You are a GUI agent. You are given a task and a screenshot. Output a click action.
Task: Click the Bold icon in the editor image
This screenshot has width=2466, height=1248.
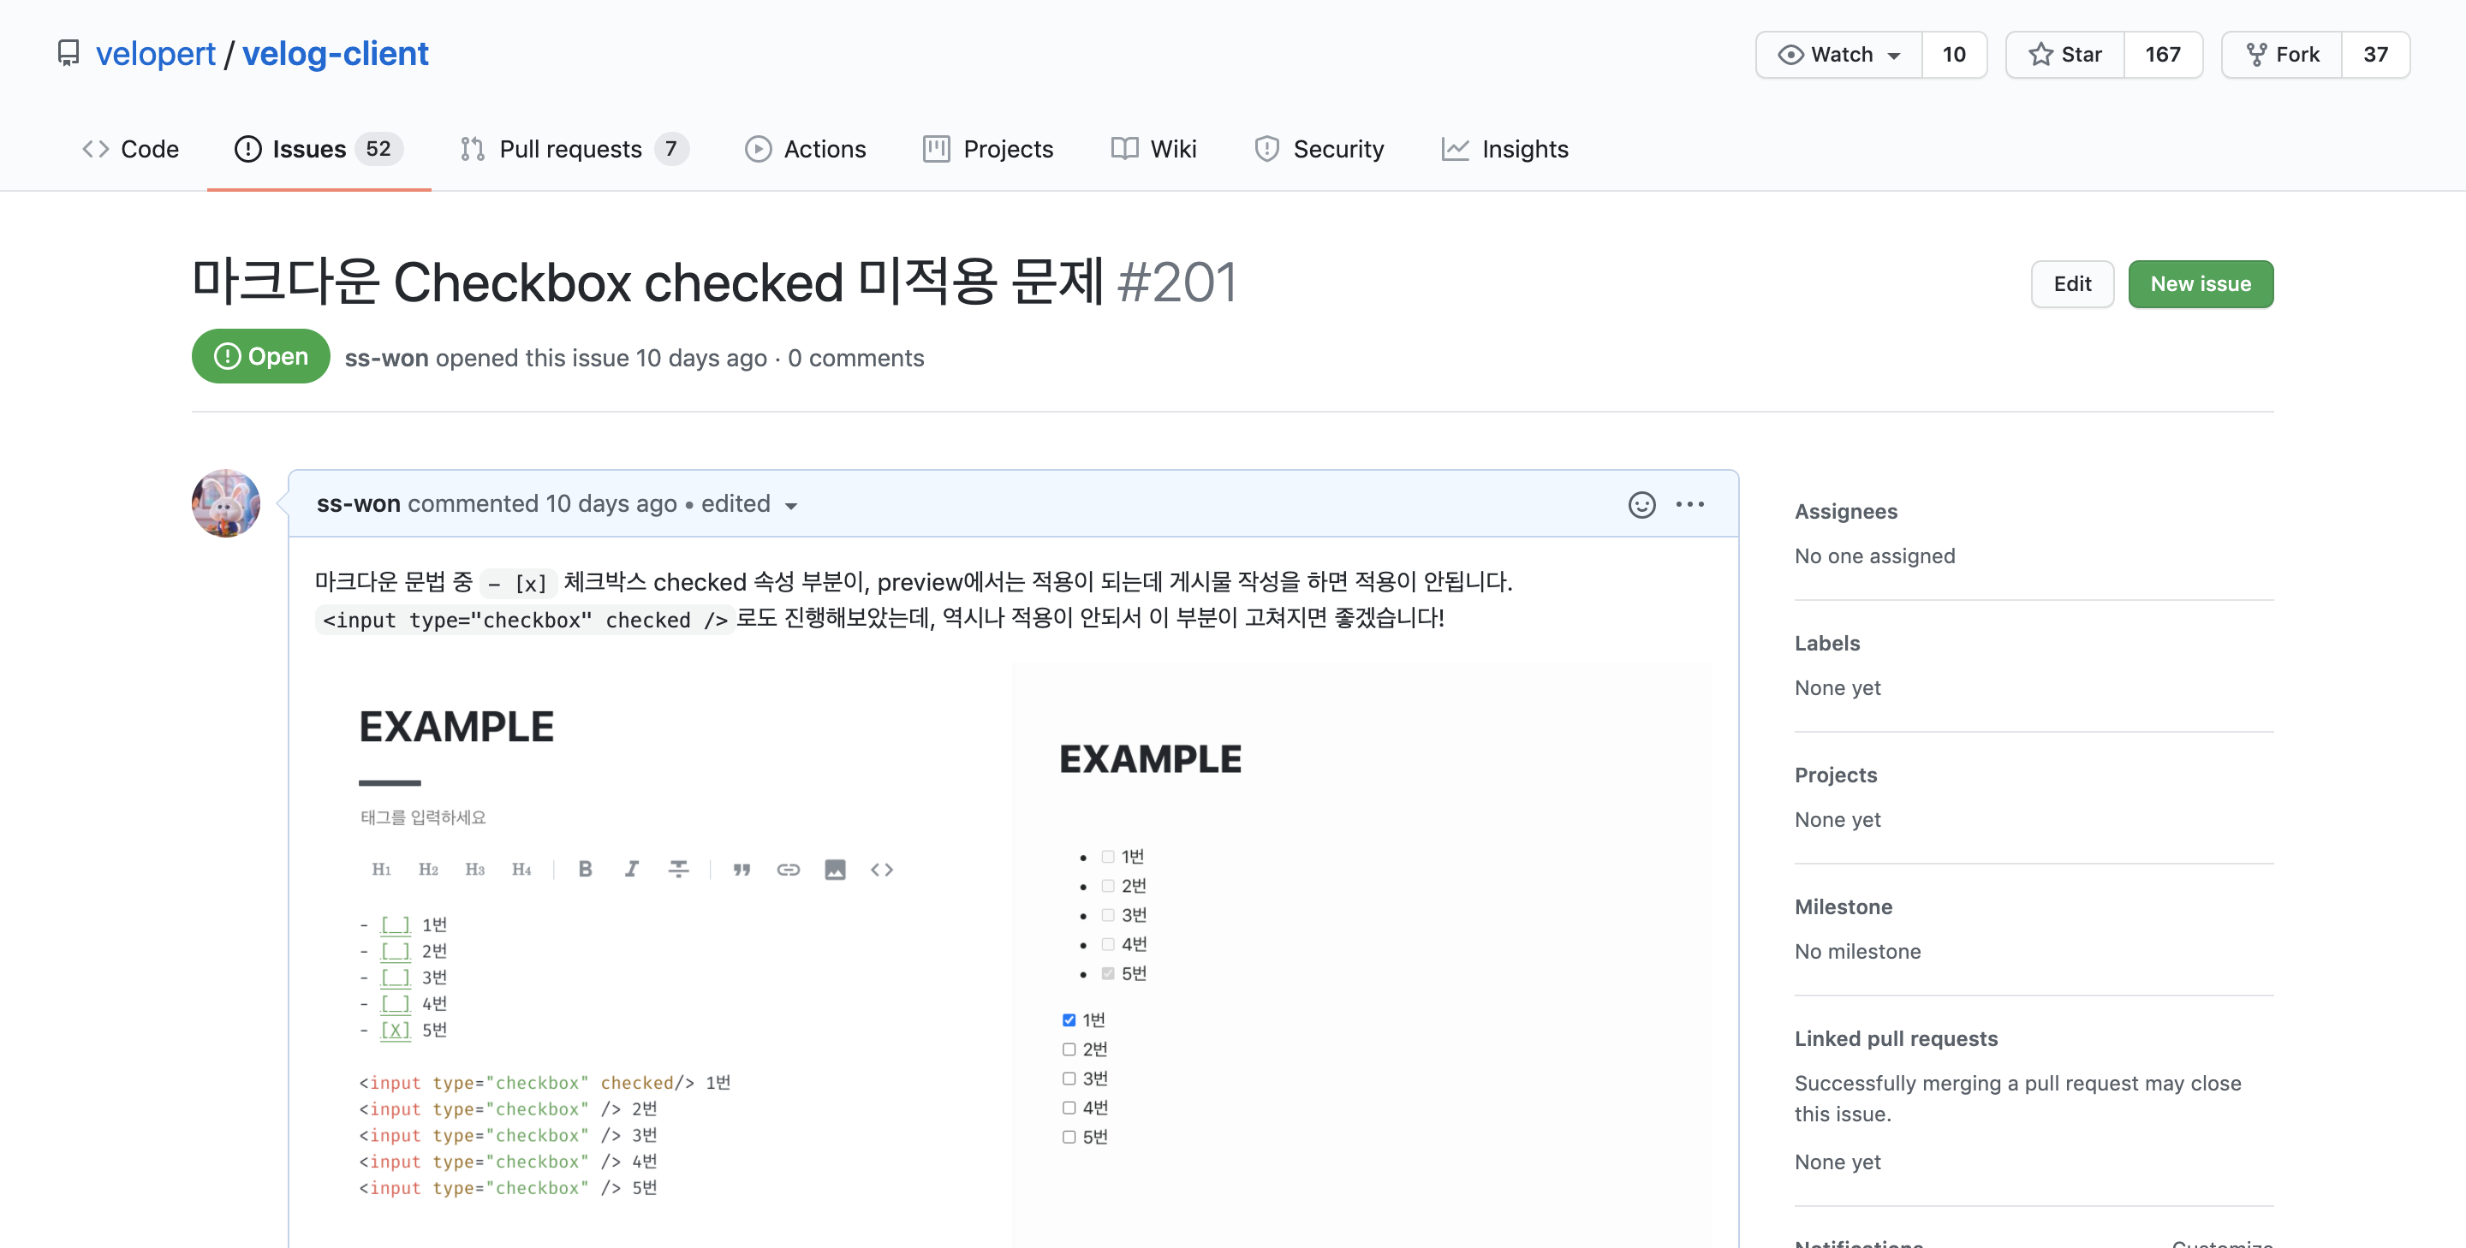click(x=585, y=869)
